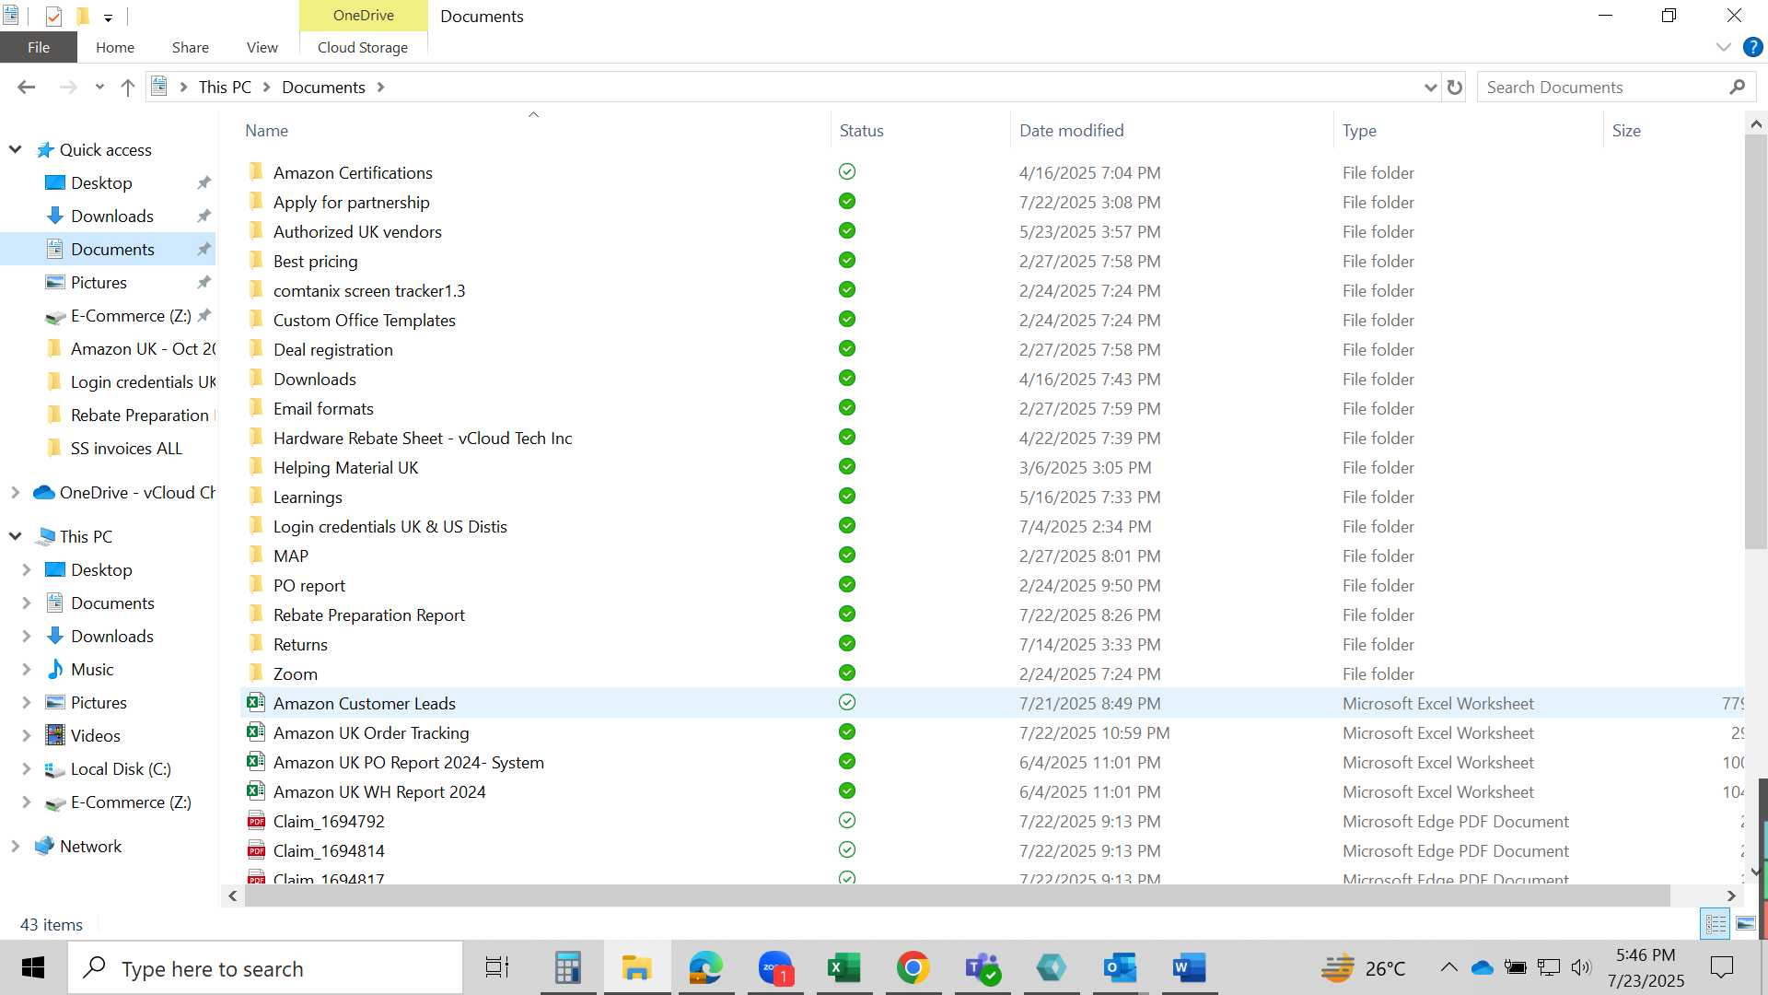This screenshot has width=1768, height=995.
Task: Click the OneDrive contextual tab header
Action: [x=364, y=16]
